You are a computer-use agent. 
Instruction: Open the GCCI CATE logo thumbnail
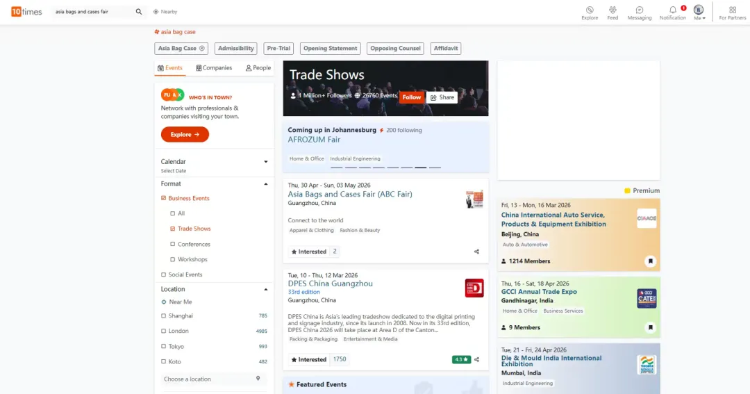point(647,299)
